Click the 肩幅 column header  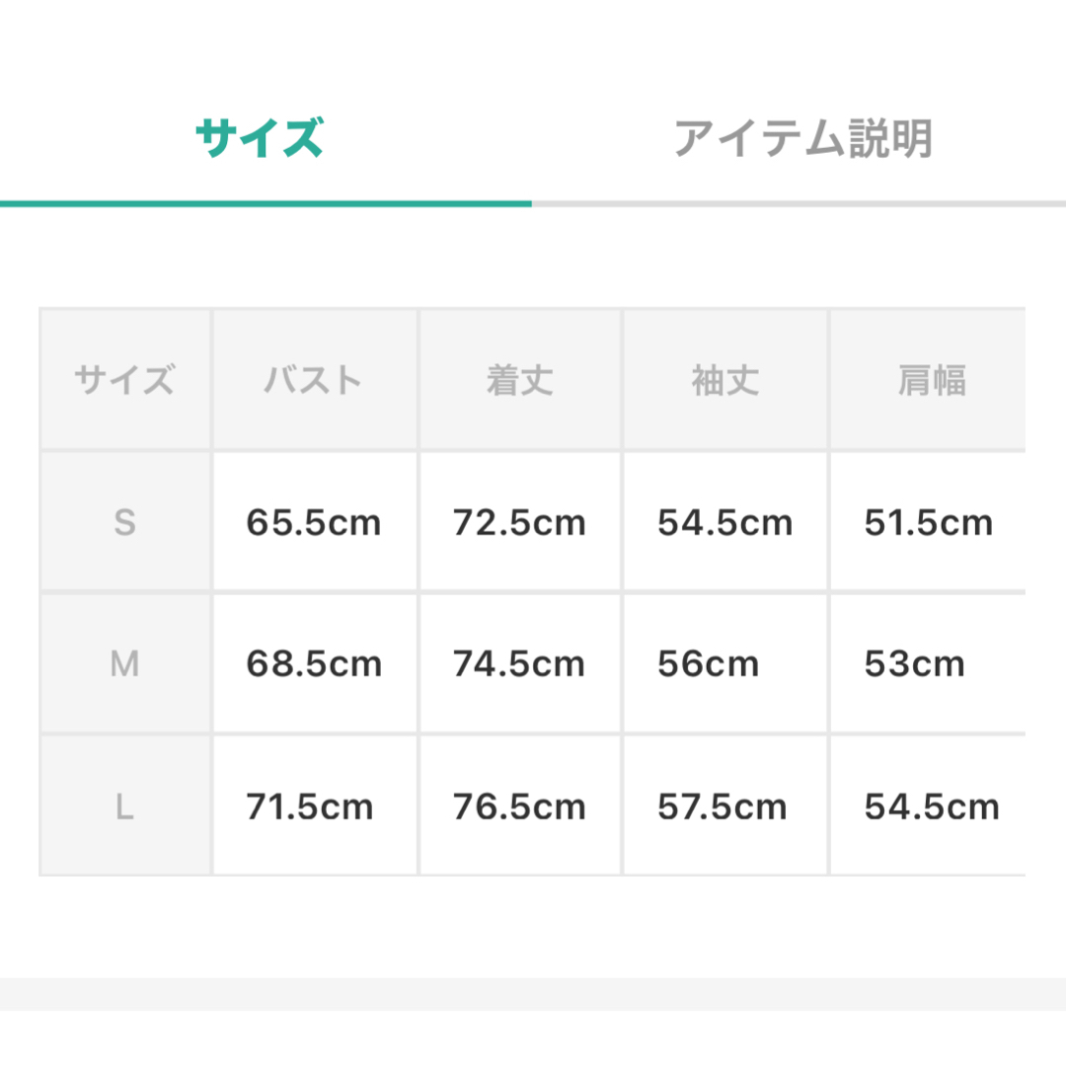coord(931,380)
